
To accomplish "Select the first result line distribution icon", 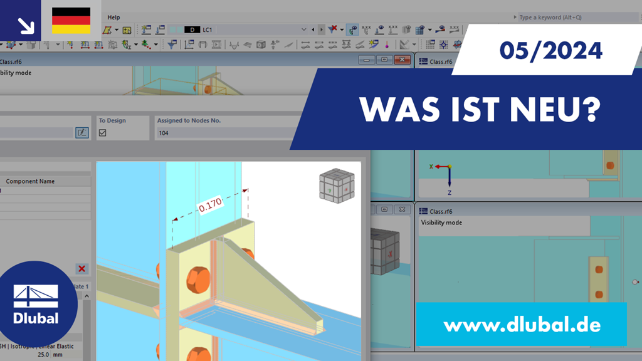I will click(305, 45).
